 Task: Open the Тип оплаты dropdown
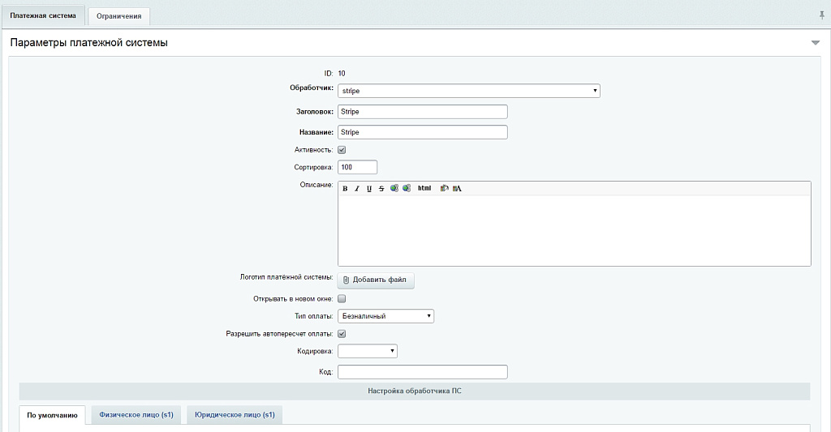pyautogui.click(x=385, y=316)
